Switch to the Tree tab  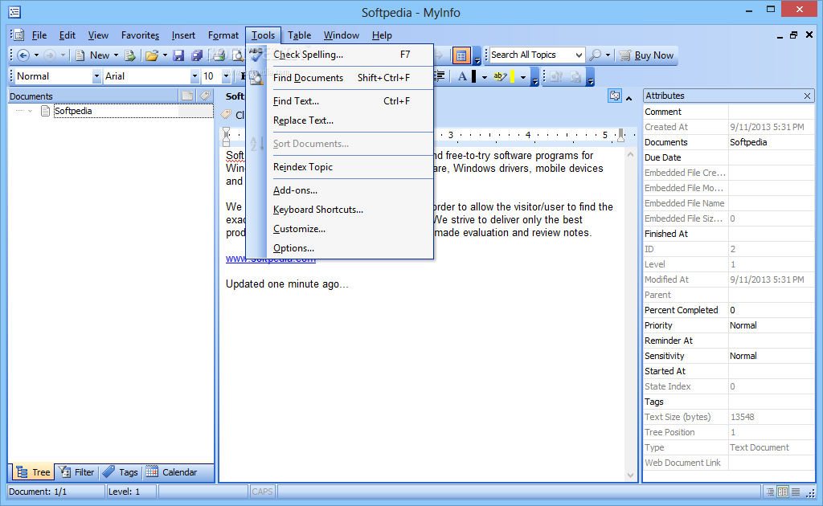(x=33, y=472)
